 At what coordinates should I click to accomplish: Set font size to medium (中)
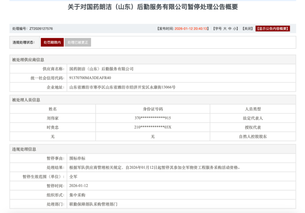pos(230,29)
